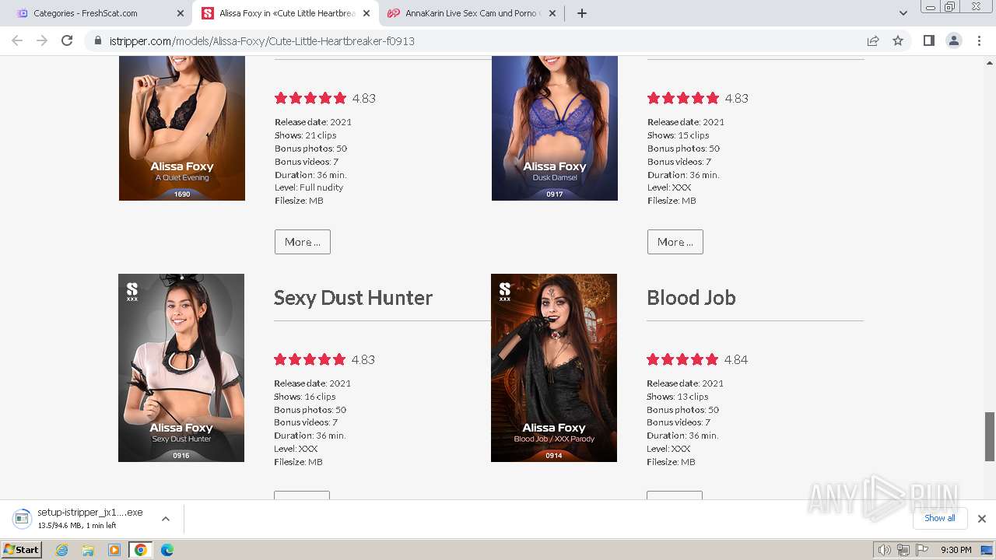Open the Sexy Dust Hunter card thumbnail

coord(181,368)
